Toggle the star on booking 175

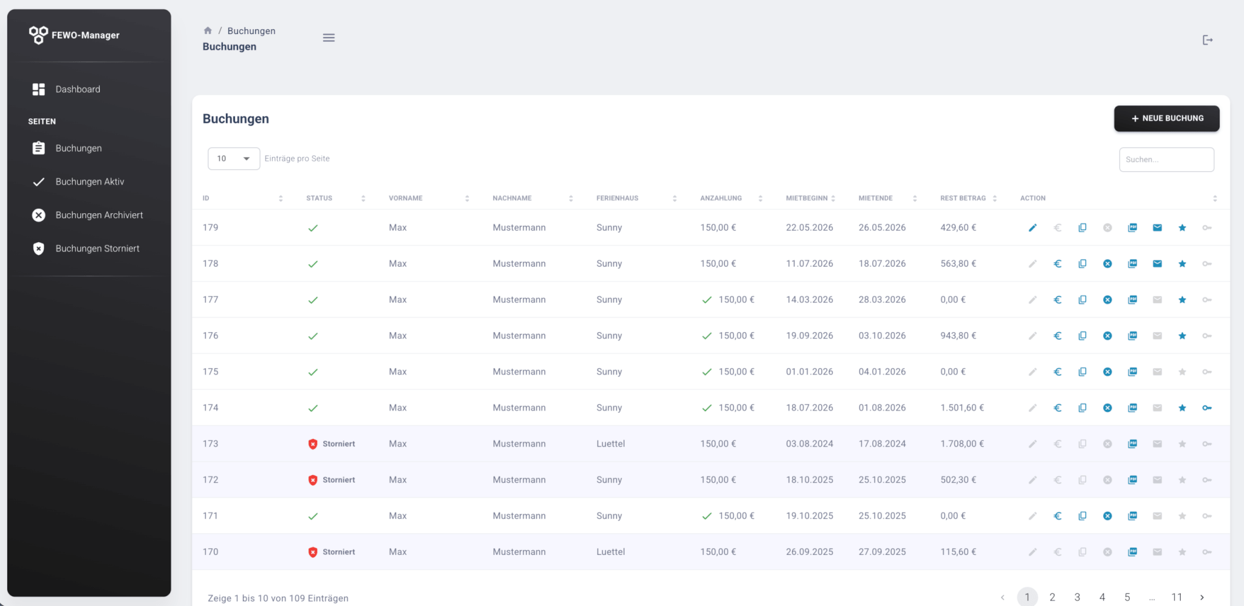1182,372
